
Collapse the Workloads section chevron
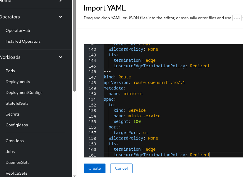61,57
